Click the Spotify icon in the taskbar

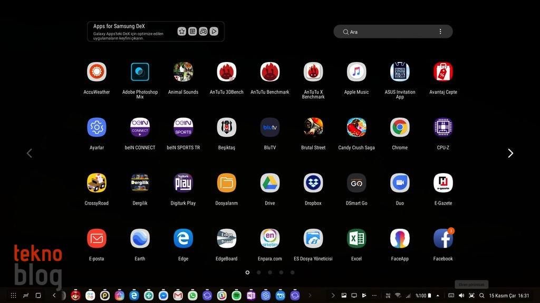coord(236,296)
